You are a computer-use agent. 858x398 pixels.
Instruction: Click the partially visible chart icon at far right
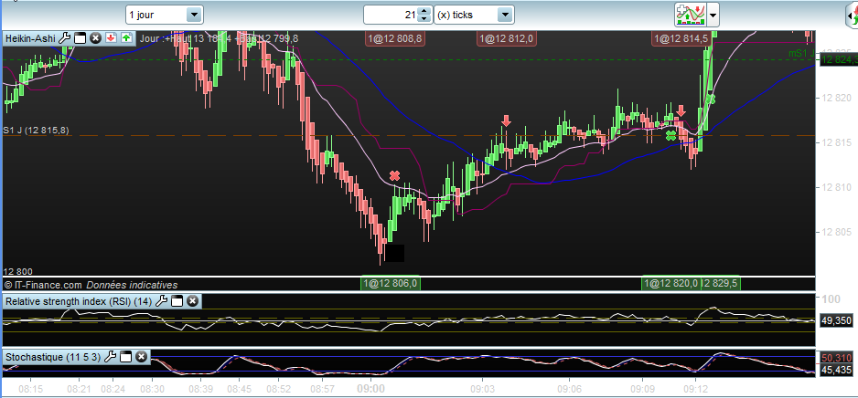(852, 16)
